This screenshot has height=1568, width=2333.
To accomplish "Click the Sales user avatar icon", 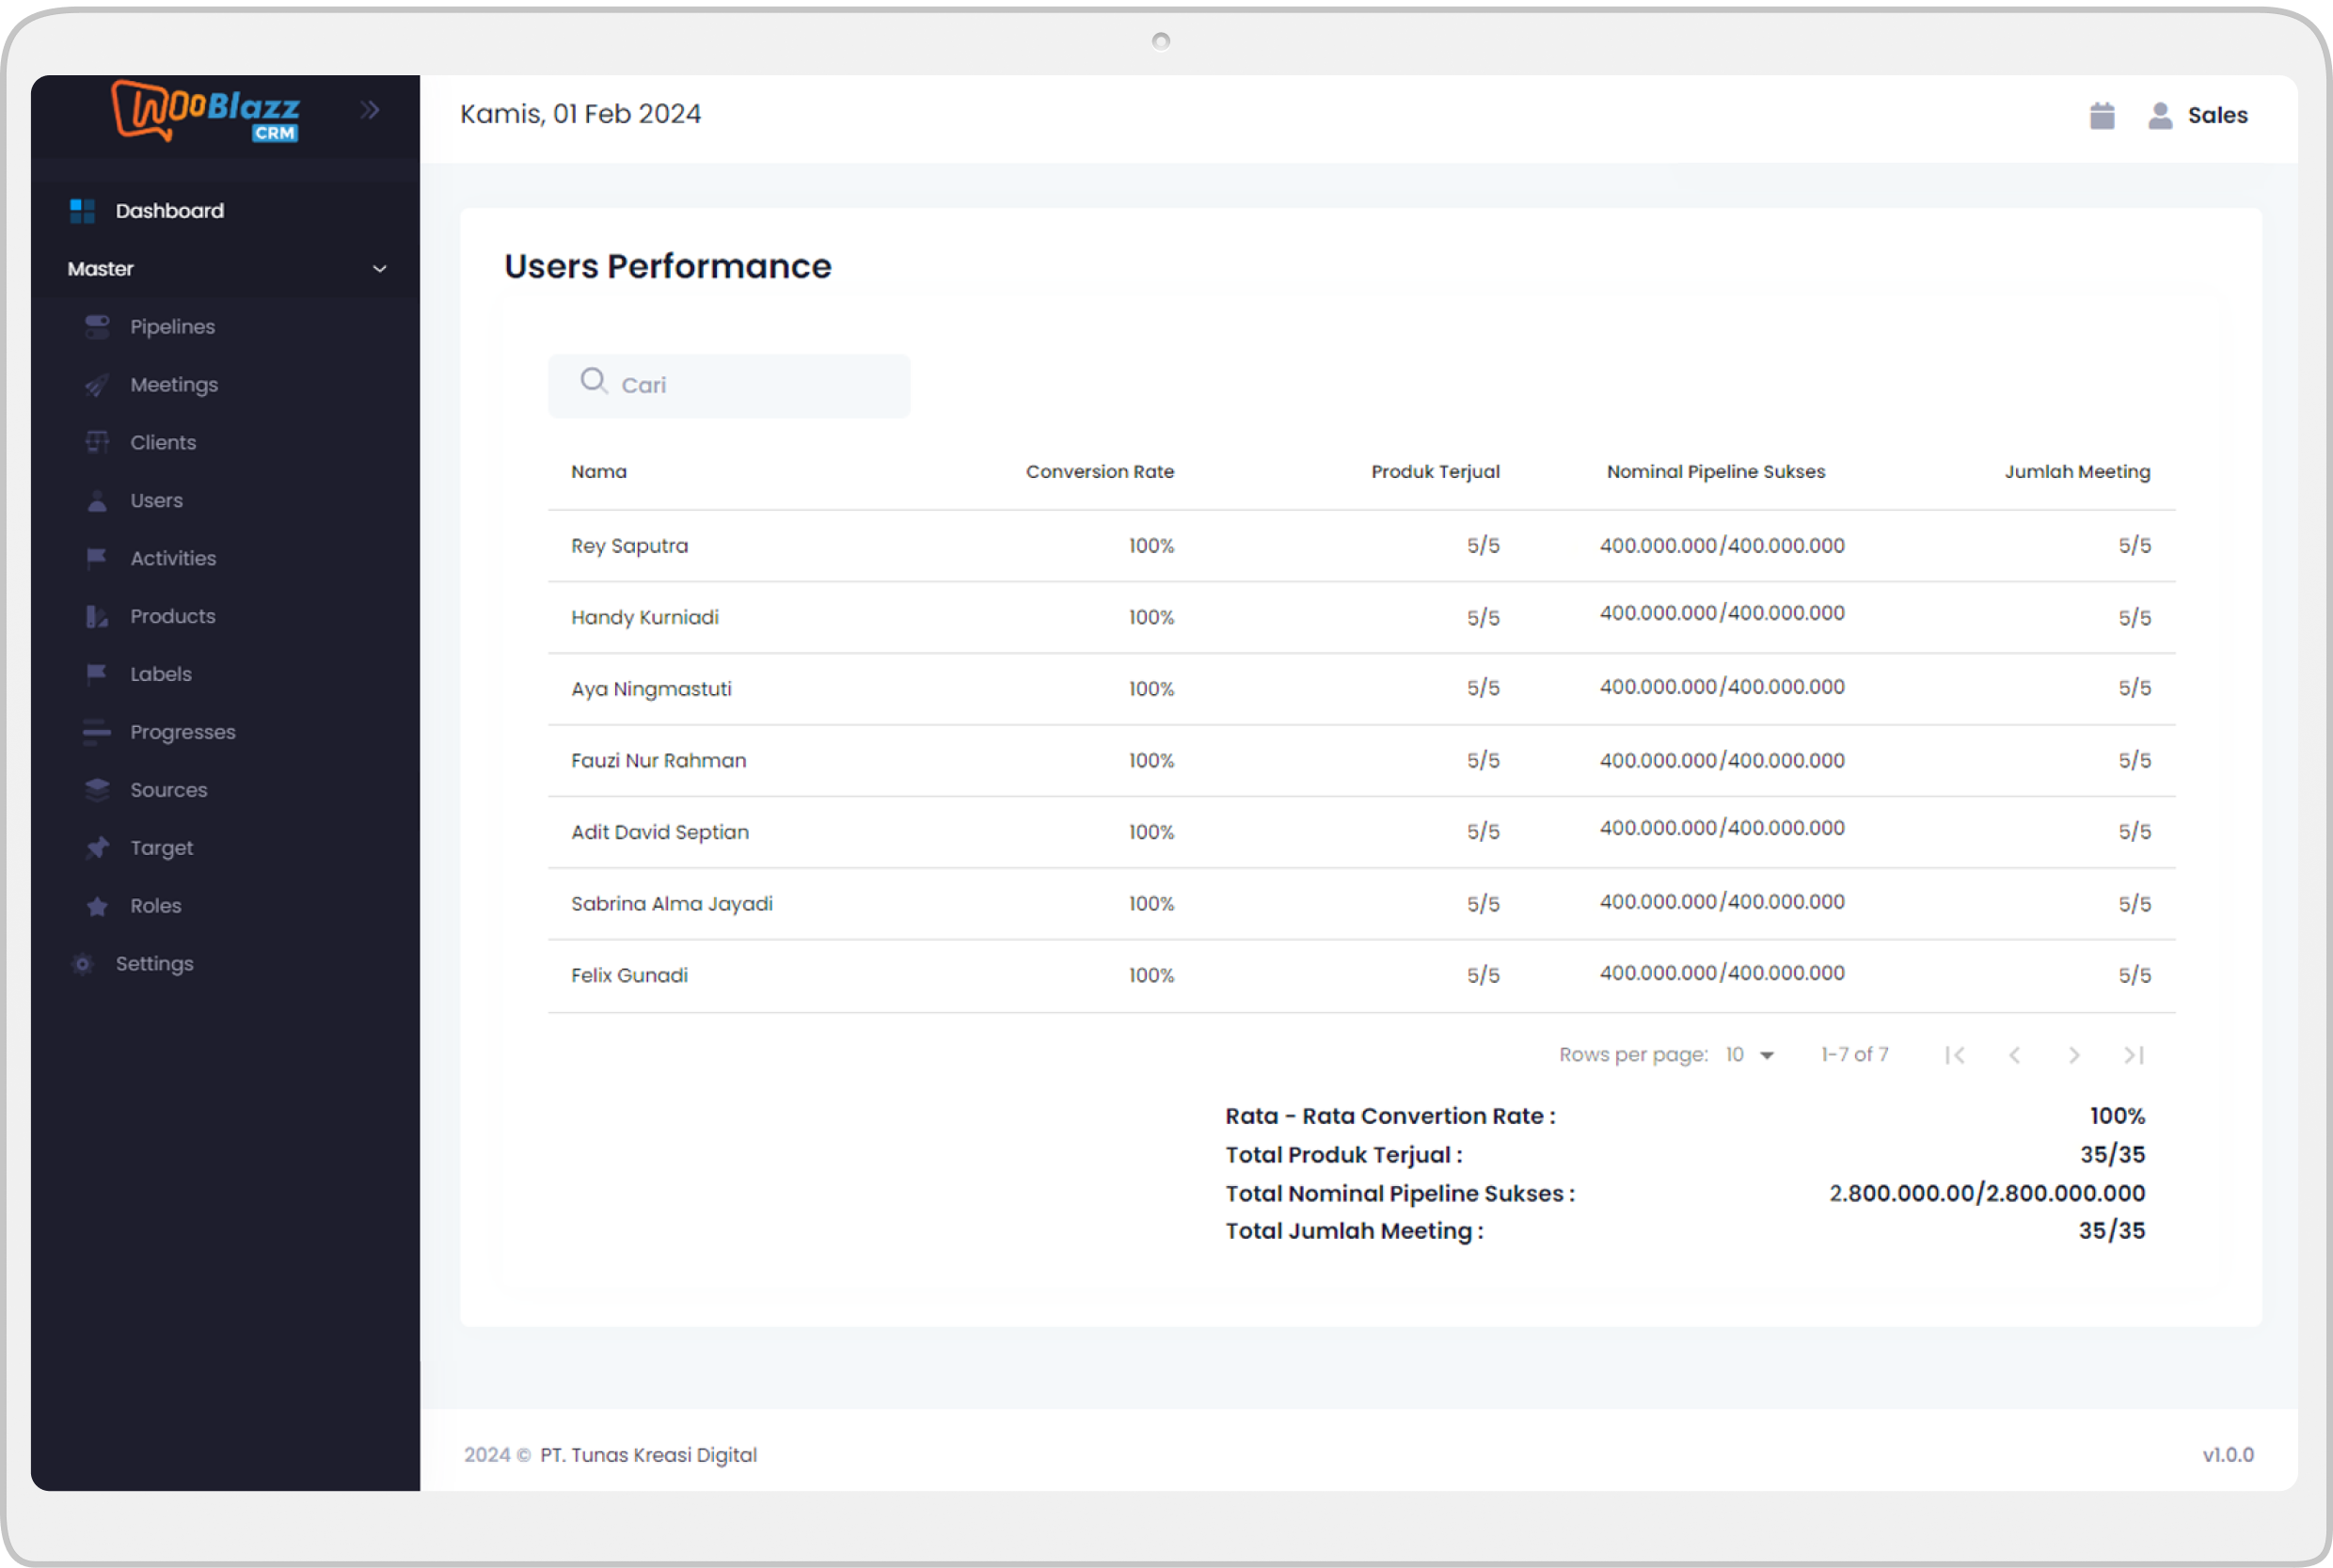I will (2160, 116).
